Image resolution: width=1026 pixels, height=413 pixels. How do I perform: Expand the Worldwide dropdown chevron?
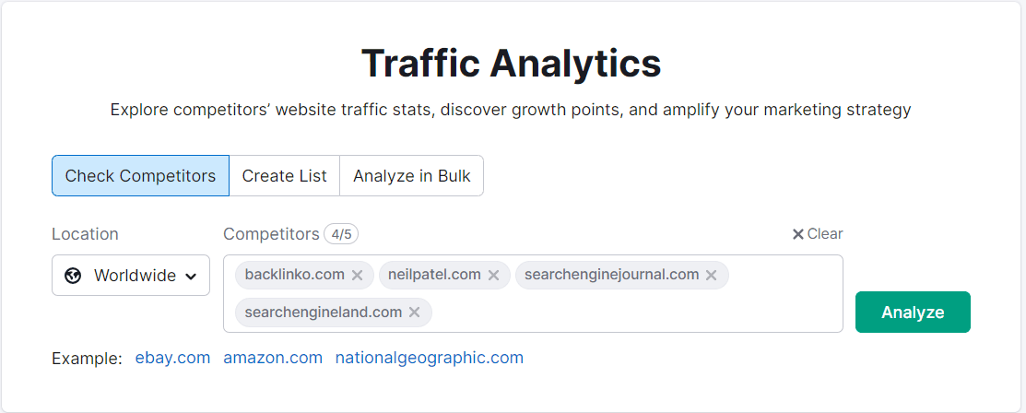(191, 277)
